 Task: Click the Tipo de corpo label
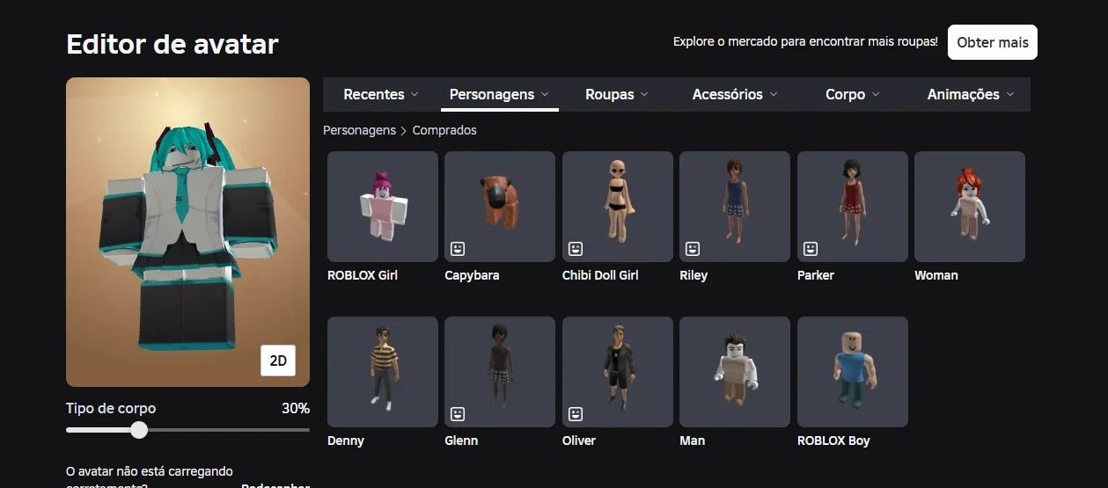pos(111,408)
